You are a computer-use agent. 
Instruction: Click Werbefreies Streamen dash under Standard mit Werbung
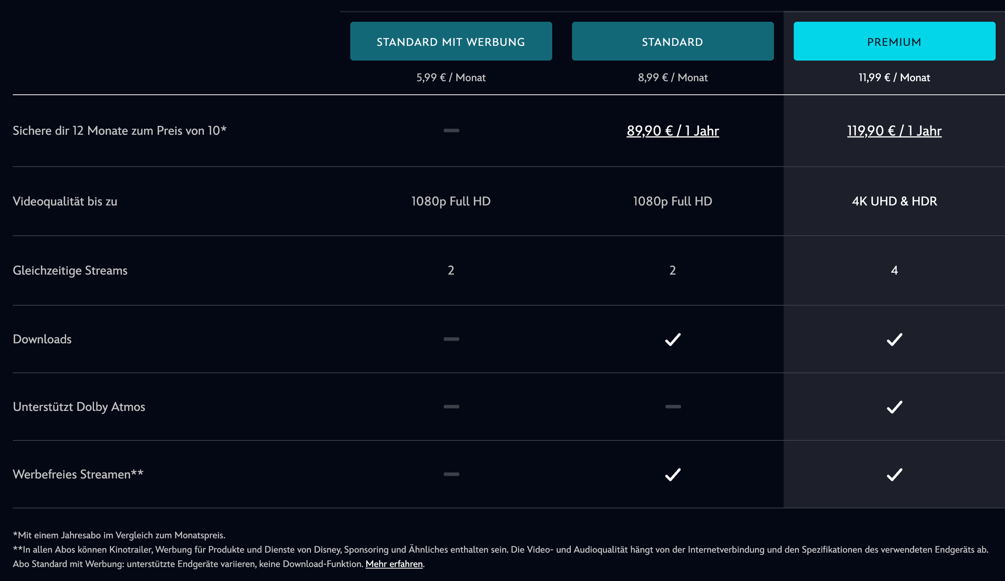452,474
